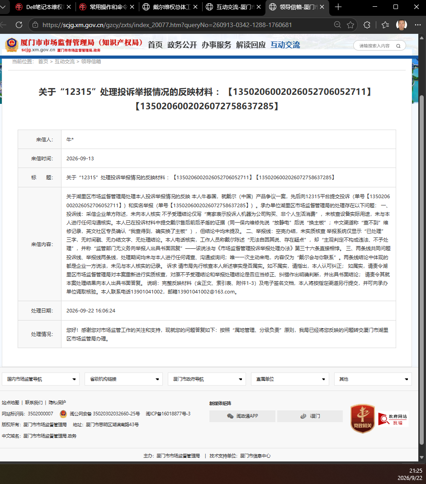Screen dimensions: 426x484
Task: Click the 闽ICP备16018877号-3 link
Action: (x=168, y=414)
